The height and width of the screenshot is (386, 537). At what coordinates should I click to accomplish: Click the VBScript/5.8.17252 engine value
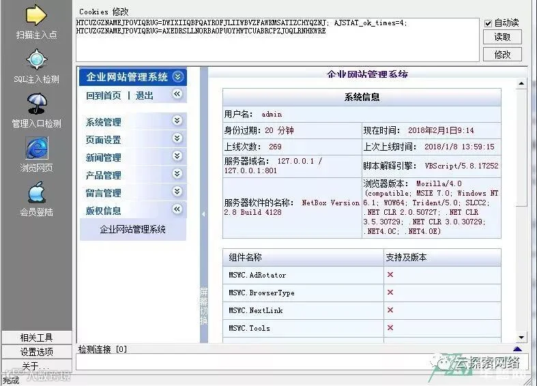click(462, 166)
